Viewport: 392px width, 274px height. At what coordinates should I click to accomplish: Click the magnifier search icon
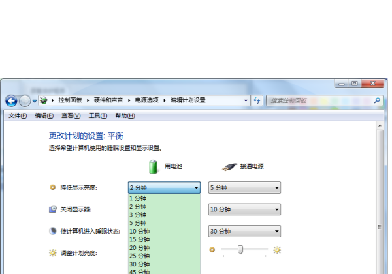pyautogui.click(x=377, y=100)
